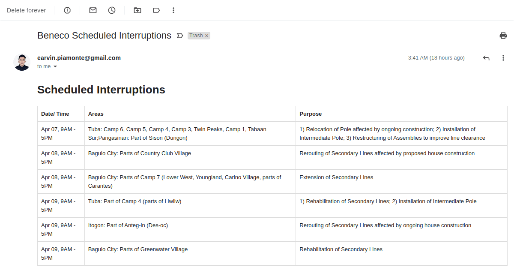
Task: Open the Labels icon
Action: click(x=156, y=10)
